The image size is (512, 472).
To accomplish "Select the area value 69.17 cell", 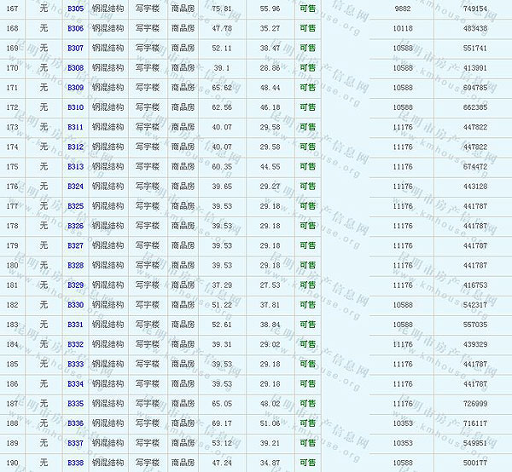I will point(222,423).
